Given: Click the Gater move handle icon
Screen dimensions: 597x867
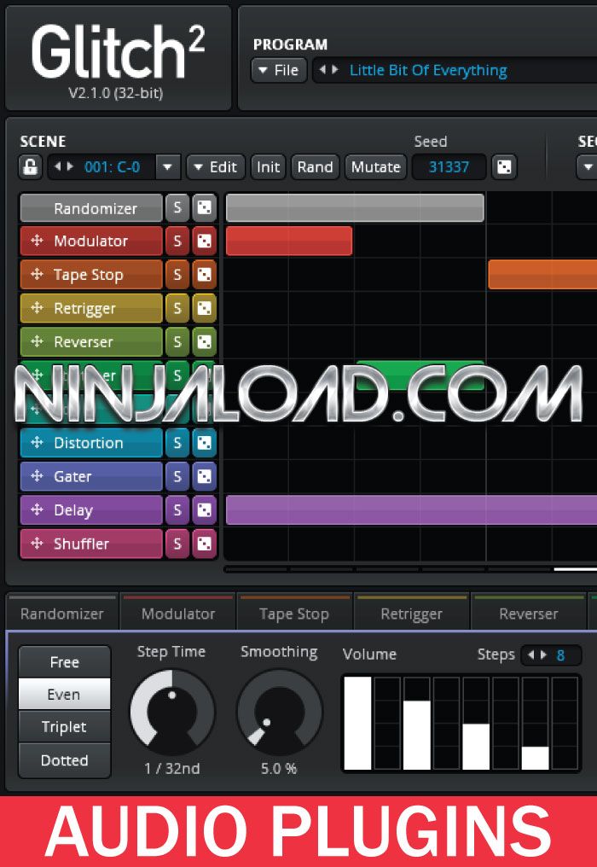Looking at the screenshot, I should pyautogui.click(x=37, y=475).
